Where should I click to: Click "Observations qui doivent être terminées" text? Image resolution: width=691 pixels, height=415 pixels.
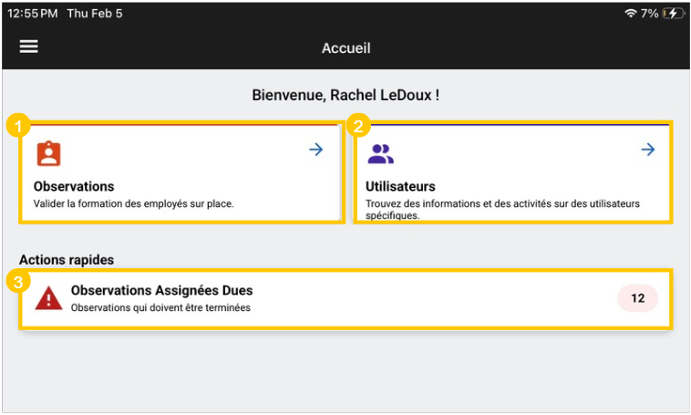[160, 307]
